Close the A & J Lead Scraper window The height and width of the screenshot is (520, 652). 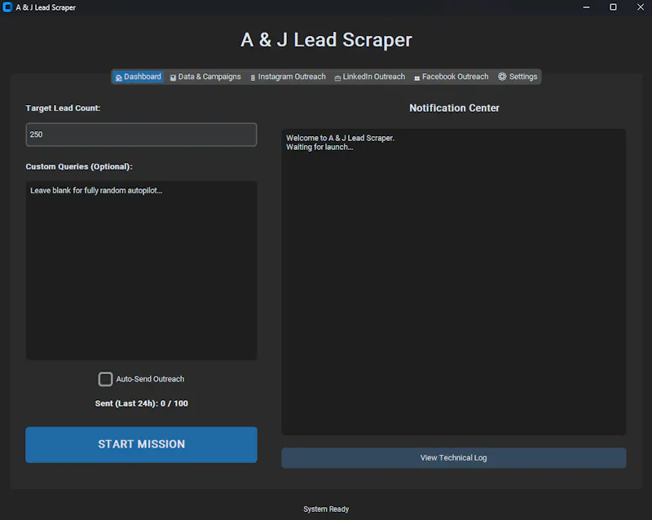coord(641,7)
